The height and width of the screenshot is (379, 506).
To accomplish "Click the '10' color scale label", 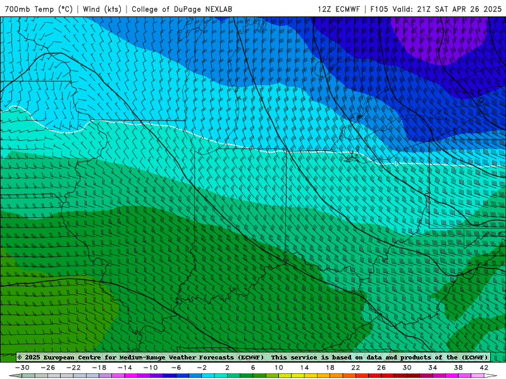I will pos(278,368).
